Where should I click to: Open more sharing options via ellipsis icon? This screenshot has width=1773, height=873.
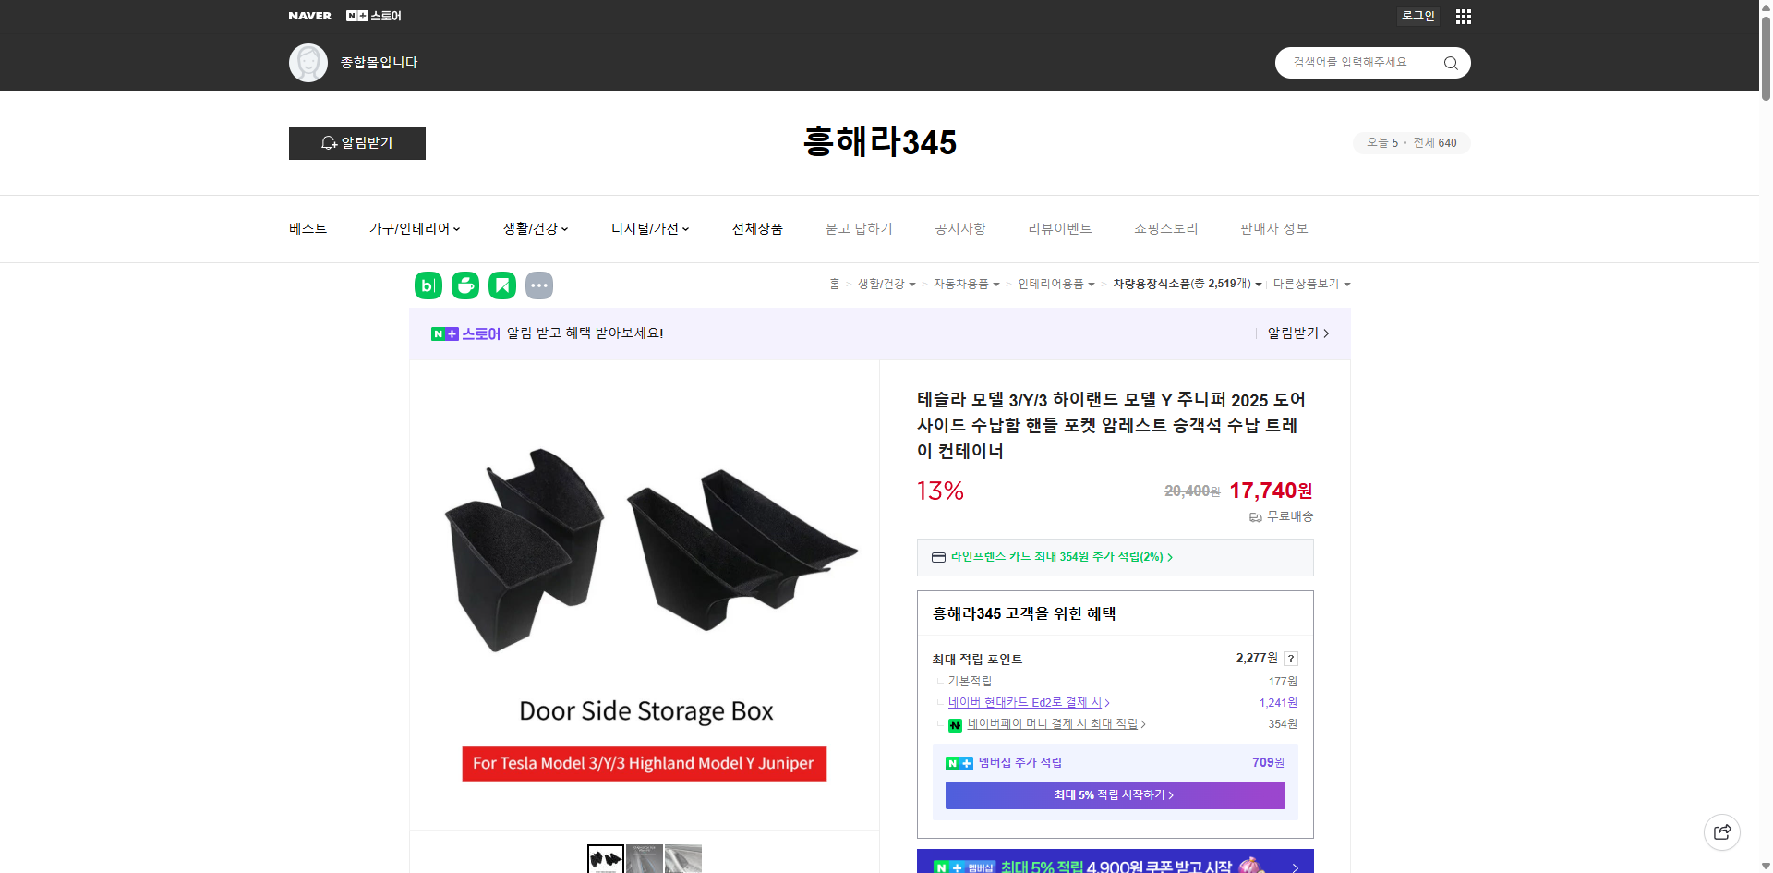click(539, 285)
